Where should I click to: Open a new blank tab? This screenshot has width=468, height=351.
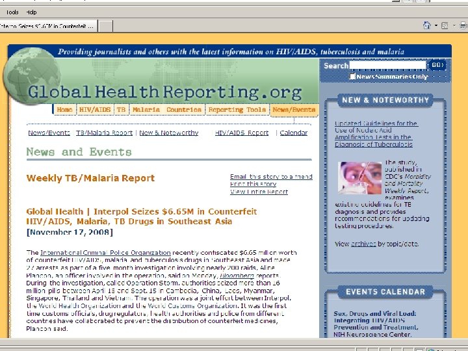(106, 26)
